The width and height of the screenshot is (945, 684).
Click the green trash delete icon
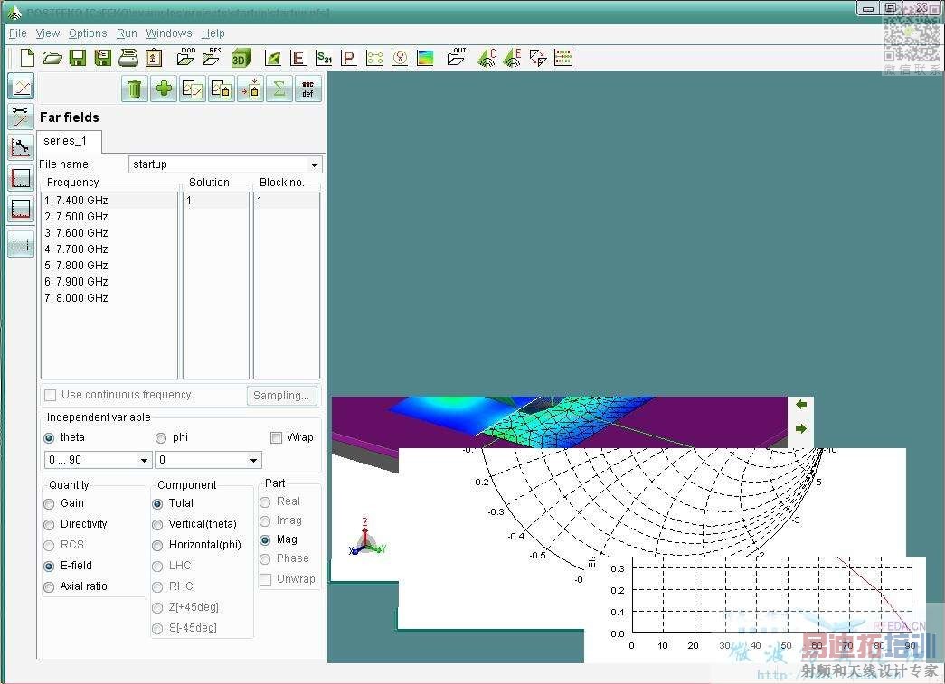click(x=135, y=89)
